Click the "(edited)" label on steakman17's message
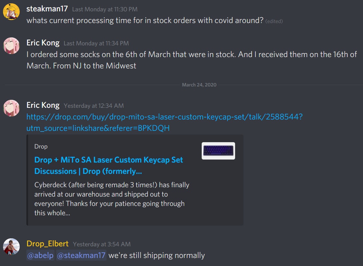Image resolution: width=363 pixels, height=266 pixels. click(x=274, y=21)
